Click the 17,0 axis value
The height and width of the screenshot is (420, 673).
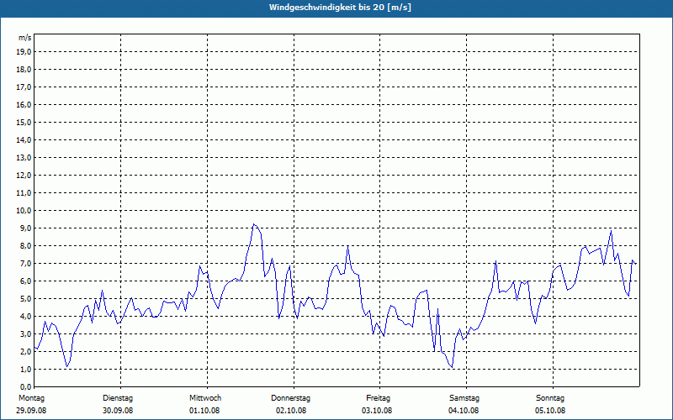(x=24, y=87)
